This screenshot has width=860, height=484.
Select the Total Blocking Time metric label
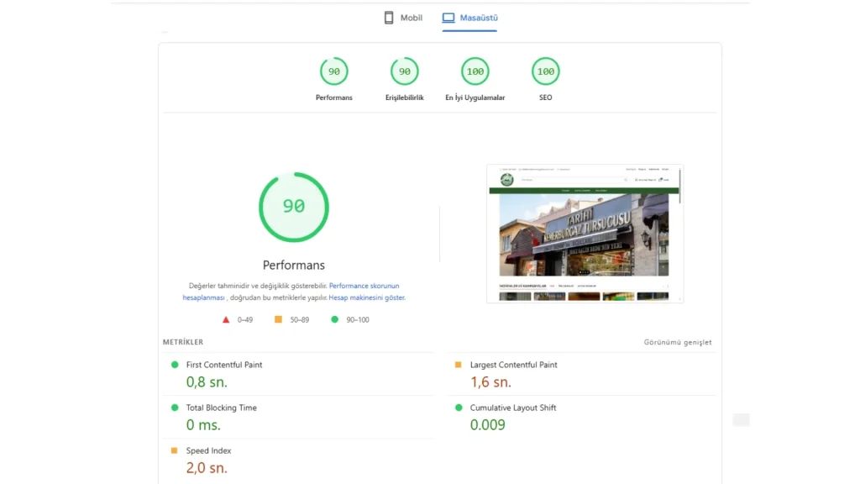coord(222,408)
